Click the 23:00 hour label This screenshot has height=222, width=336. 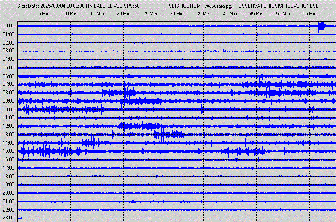coord(9,218)
